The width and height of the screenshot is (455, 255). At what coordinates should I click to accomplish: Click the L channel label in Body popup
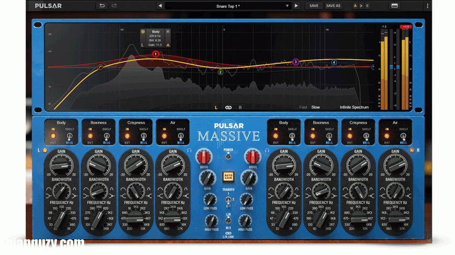(x=142, y=45)
